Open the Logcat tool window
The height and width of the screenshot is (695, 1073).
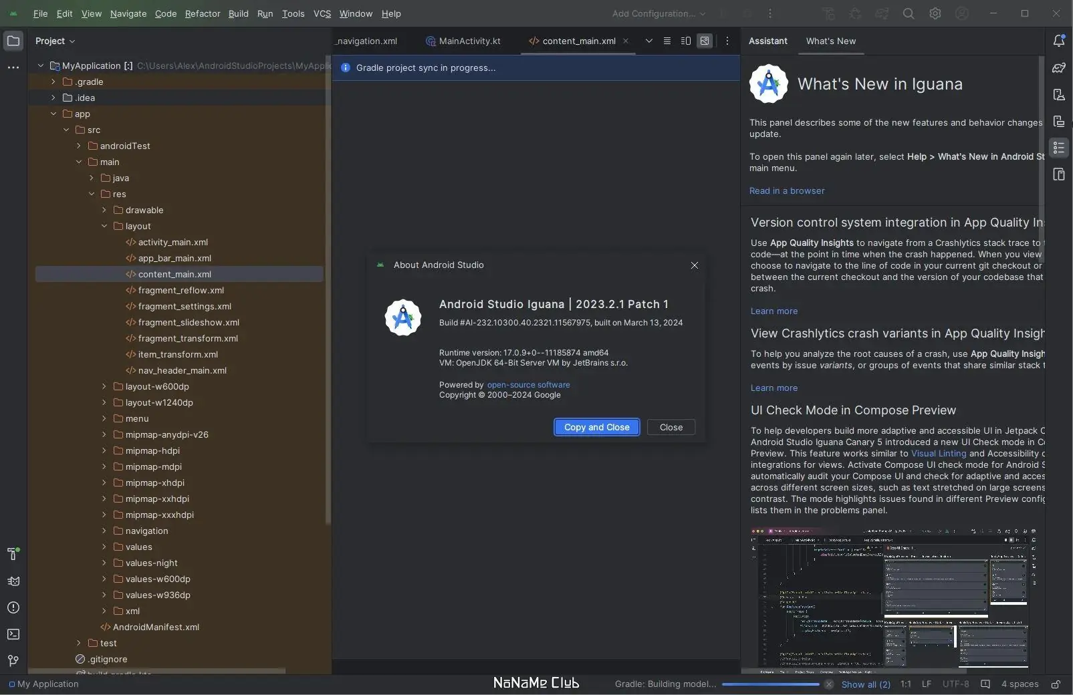(13, 581)
